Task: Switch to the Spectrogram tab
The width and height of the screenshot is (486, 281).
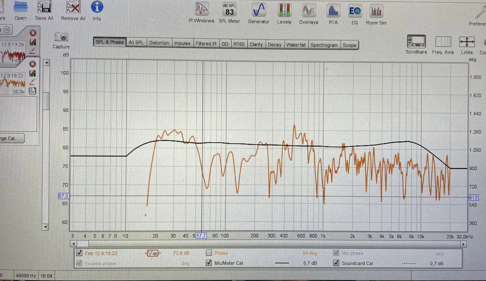Action: tap(324, 45)
